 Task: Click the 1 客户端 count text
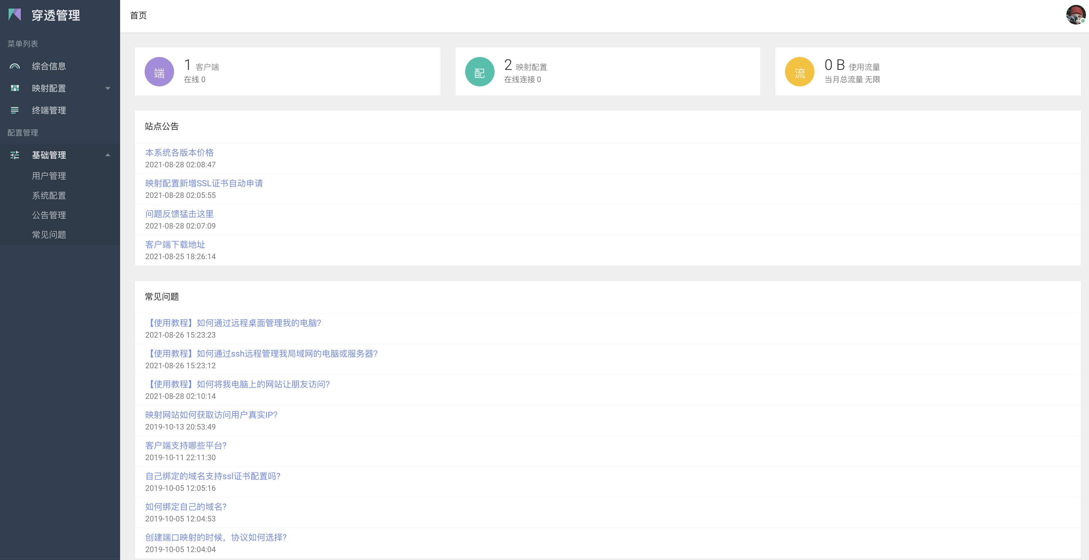point(201,65)
